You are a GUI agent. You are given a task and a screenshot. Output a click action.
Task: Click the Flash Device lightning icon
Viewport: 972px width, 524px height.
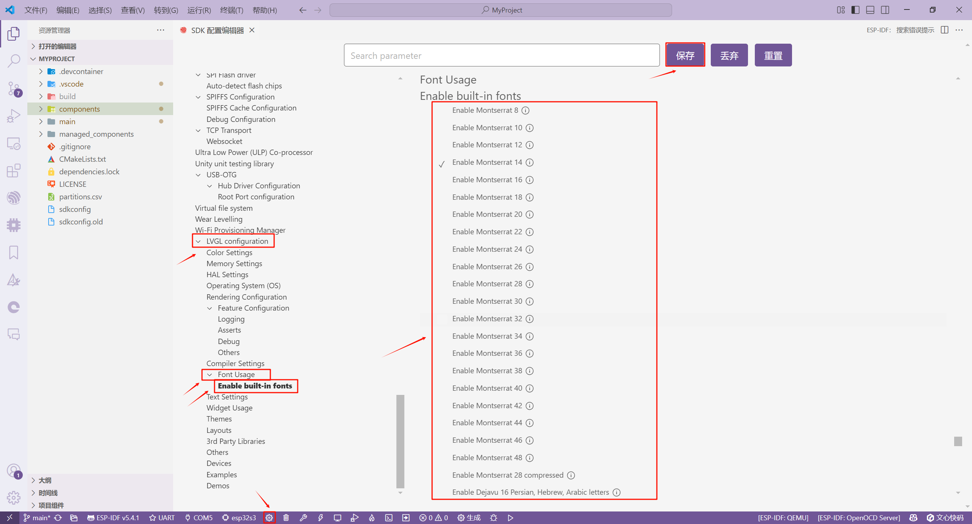(320, 518)
